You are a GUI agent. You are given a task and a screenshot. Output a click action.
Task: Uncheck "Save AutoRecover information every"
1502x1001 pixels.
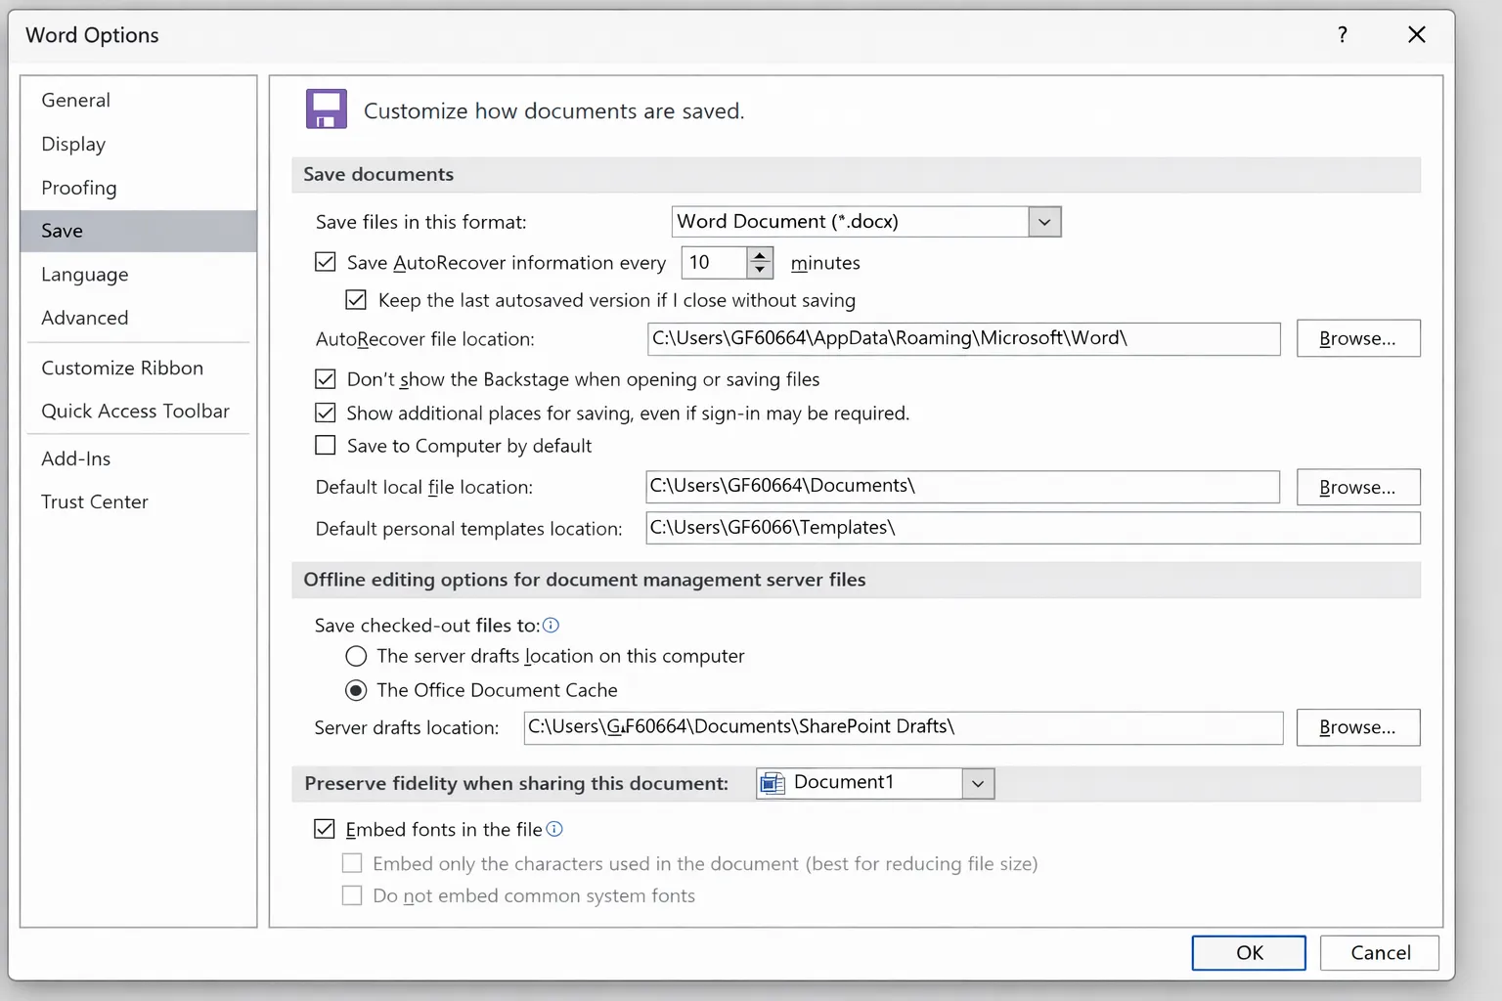pyautogui.click(x=325, y=262)
